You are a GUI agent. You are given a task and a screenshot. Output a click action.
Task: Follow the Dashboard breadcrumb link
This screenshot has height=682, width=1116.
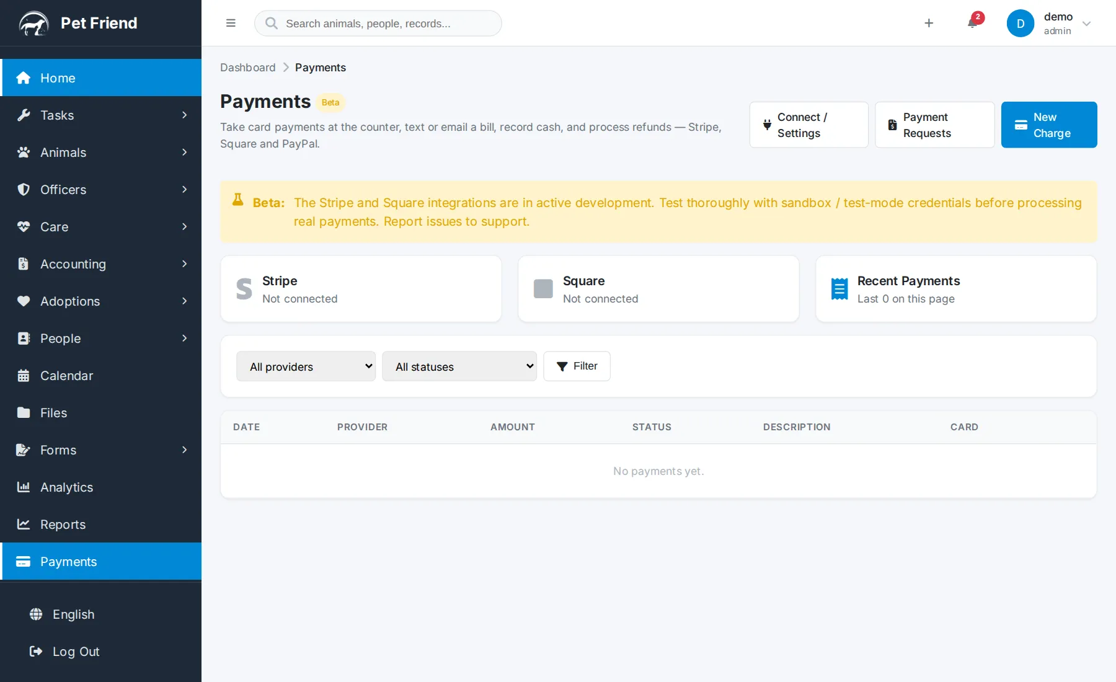click(x=248, y=68)
